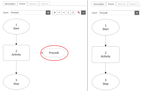141x91 pixels.
Task: Select the left Charts tab
Action: pyautogui.click(x=22, y=4)
